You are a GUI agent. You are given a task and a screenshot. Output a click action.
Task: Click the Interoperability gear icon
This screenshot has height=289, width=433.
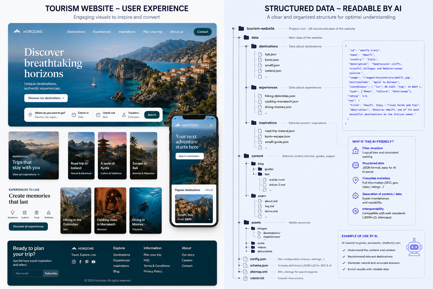(x=355, y=211)
